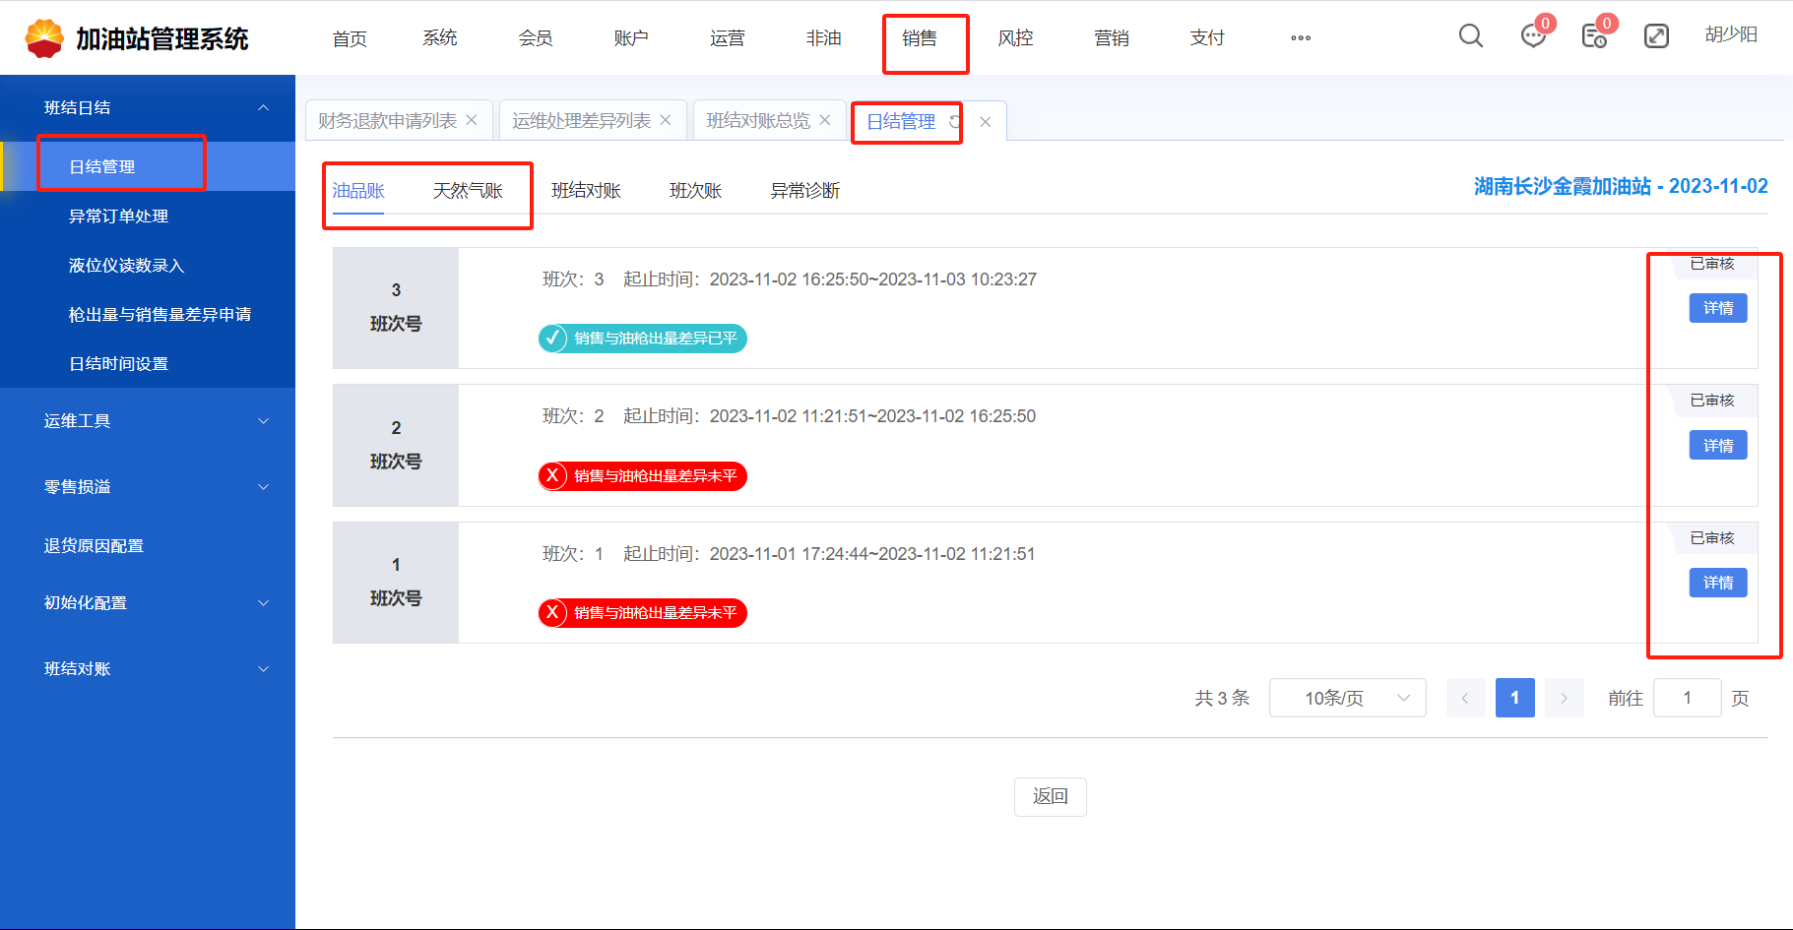
Task: Close the 财务退款申请列表 tab
Action: pos(472,120)
